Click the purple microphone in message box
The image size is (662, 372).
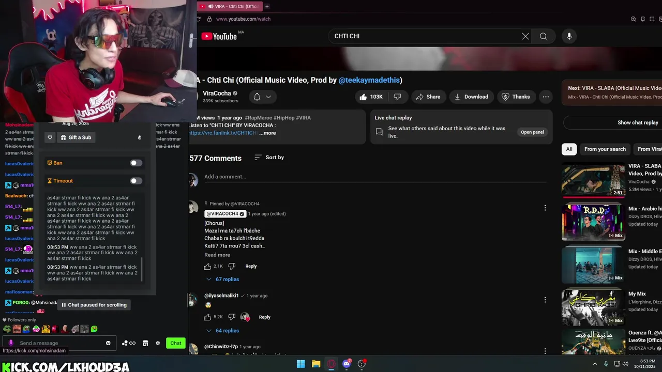tap(11, 343)
